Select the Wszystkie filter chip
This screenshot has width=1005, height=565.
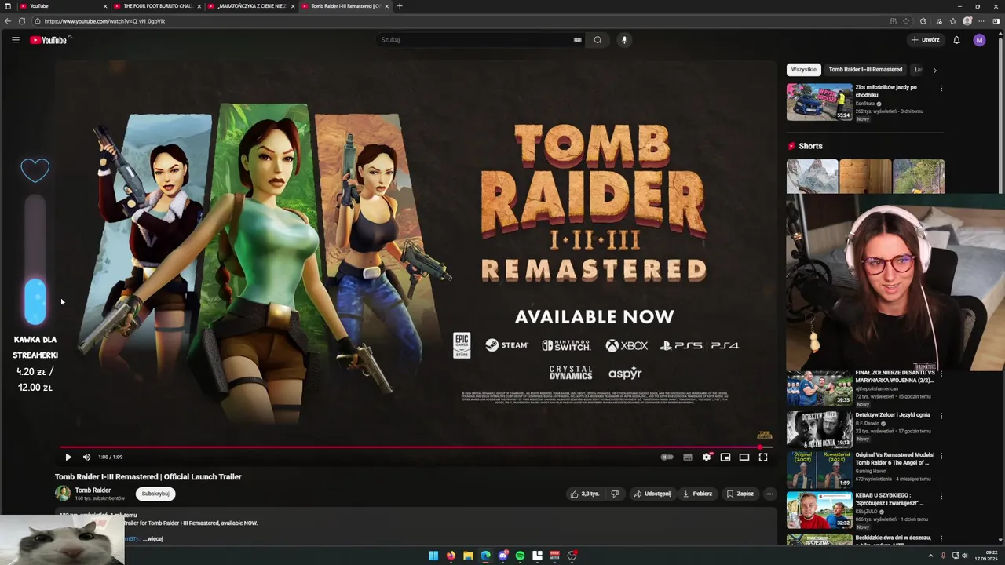pyautogui.click(x=803, y=70)
